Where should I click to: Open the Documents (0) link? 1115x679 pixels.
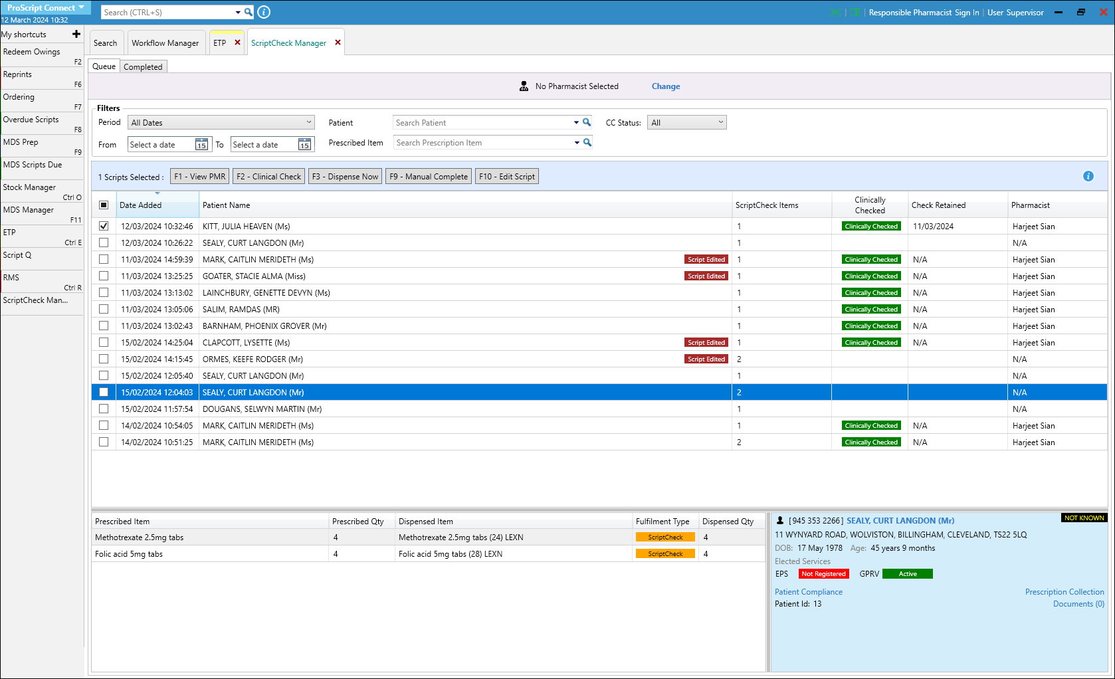click(x=1078, y=604)
